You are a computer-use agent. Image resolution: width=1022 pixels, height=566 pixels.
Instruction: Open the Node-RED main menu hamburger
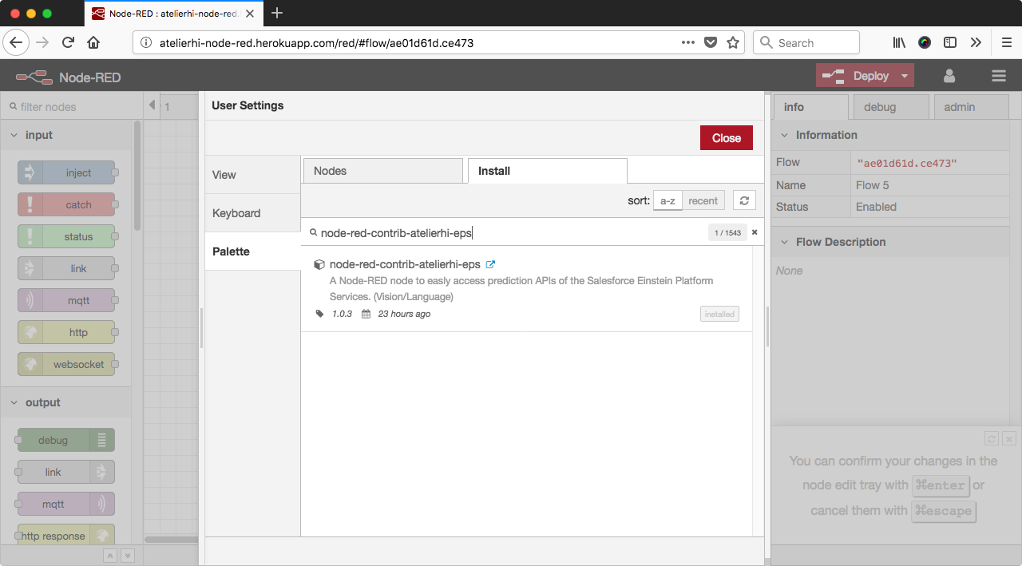pos(999,76)
